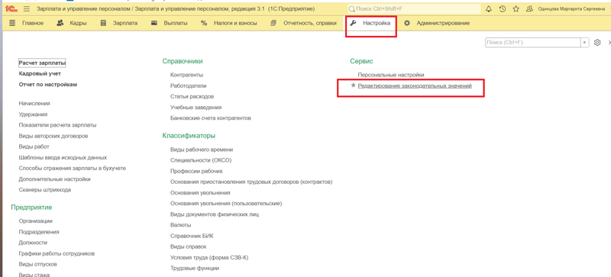Open Профессии рабочих classifier
The image size is (611, 277).
[196, 171]
